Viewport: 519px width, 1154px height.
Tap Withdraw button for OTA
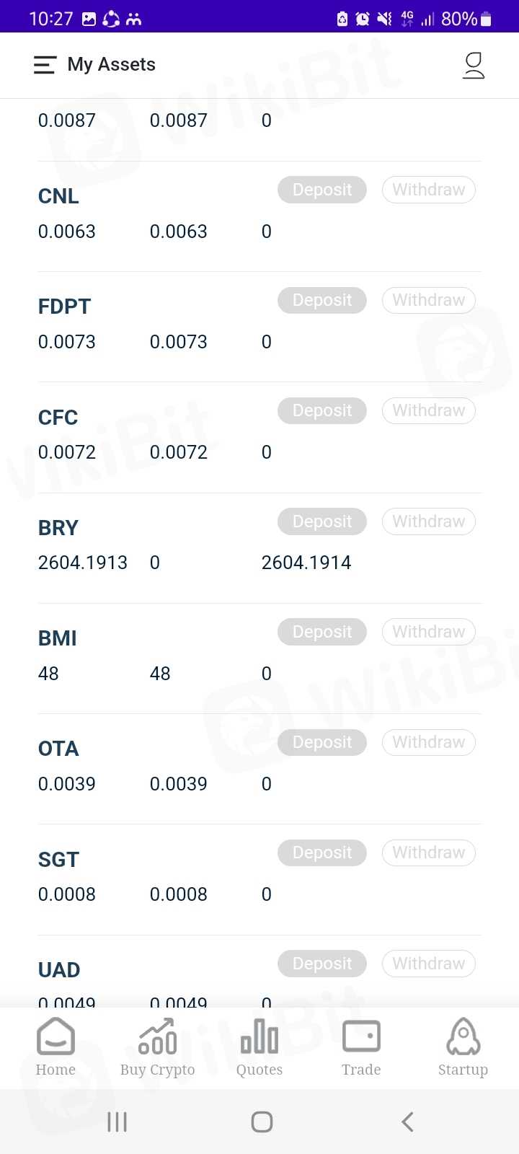[428, 742]
